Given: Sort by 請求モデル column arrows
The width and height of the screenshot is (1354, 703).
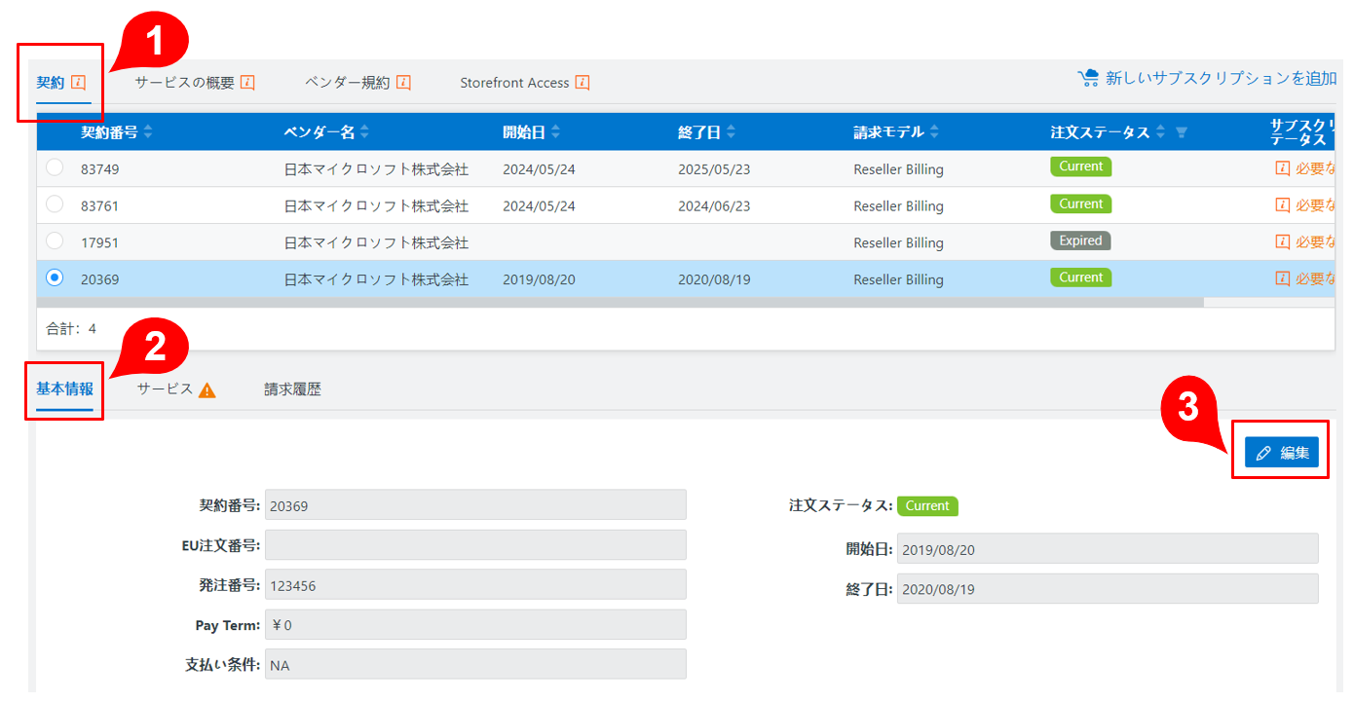Looking at the screenshot, I should (934, 132).
